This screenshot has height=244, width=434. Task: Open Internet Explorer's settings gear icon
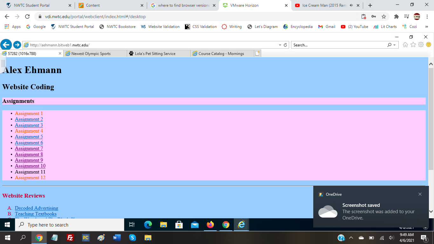point(421,45)
